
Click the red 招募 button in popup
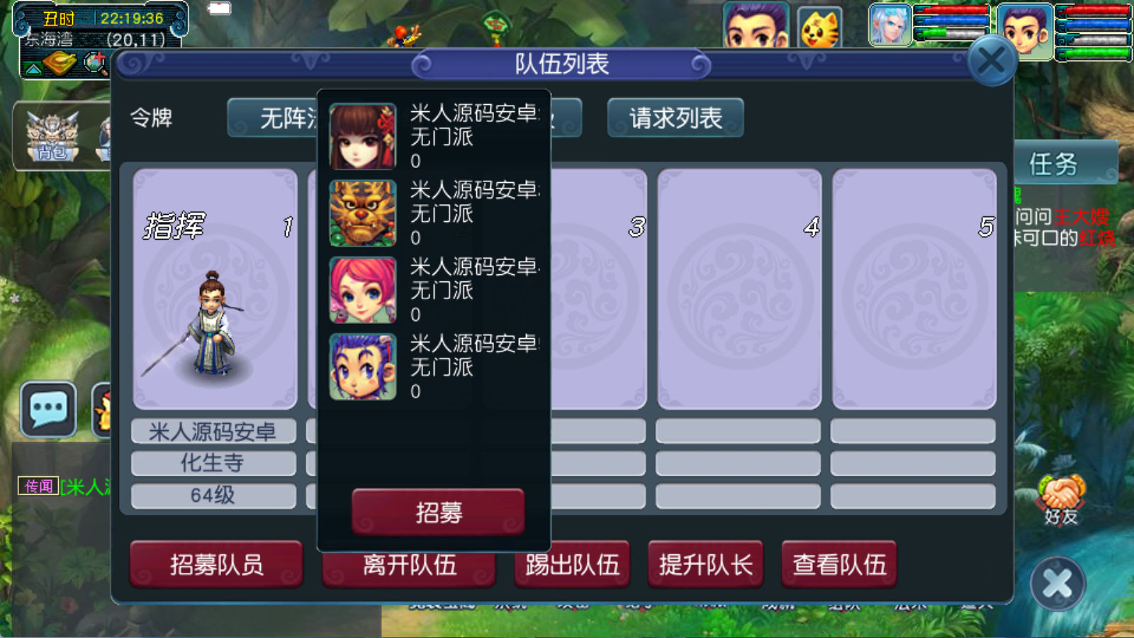point(439,512)
